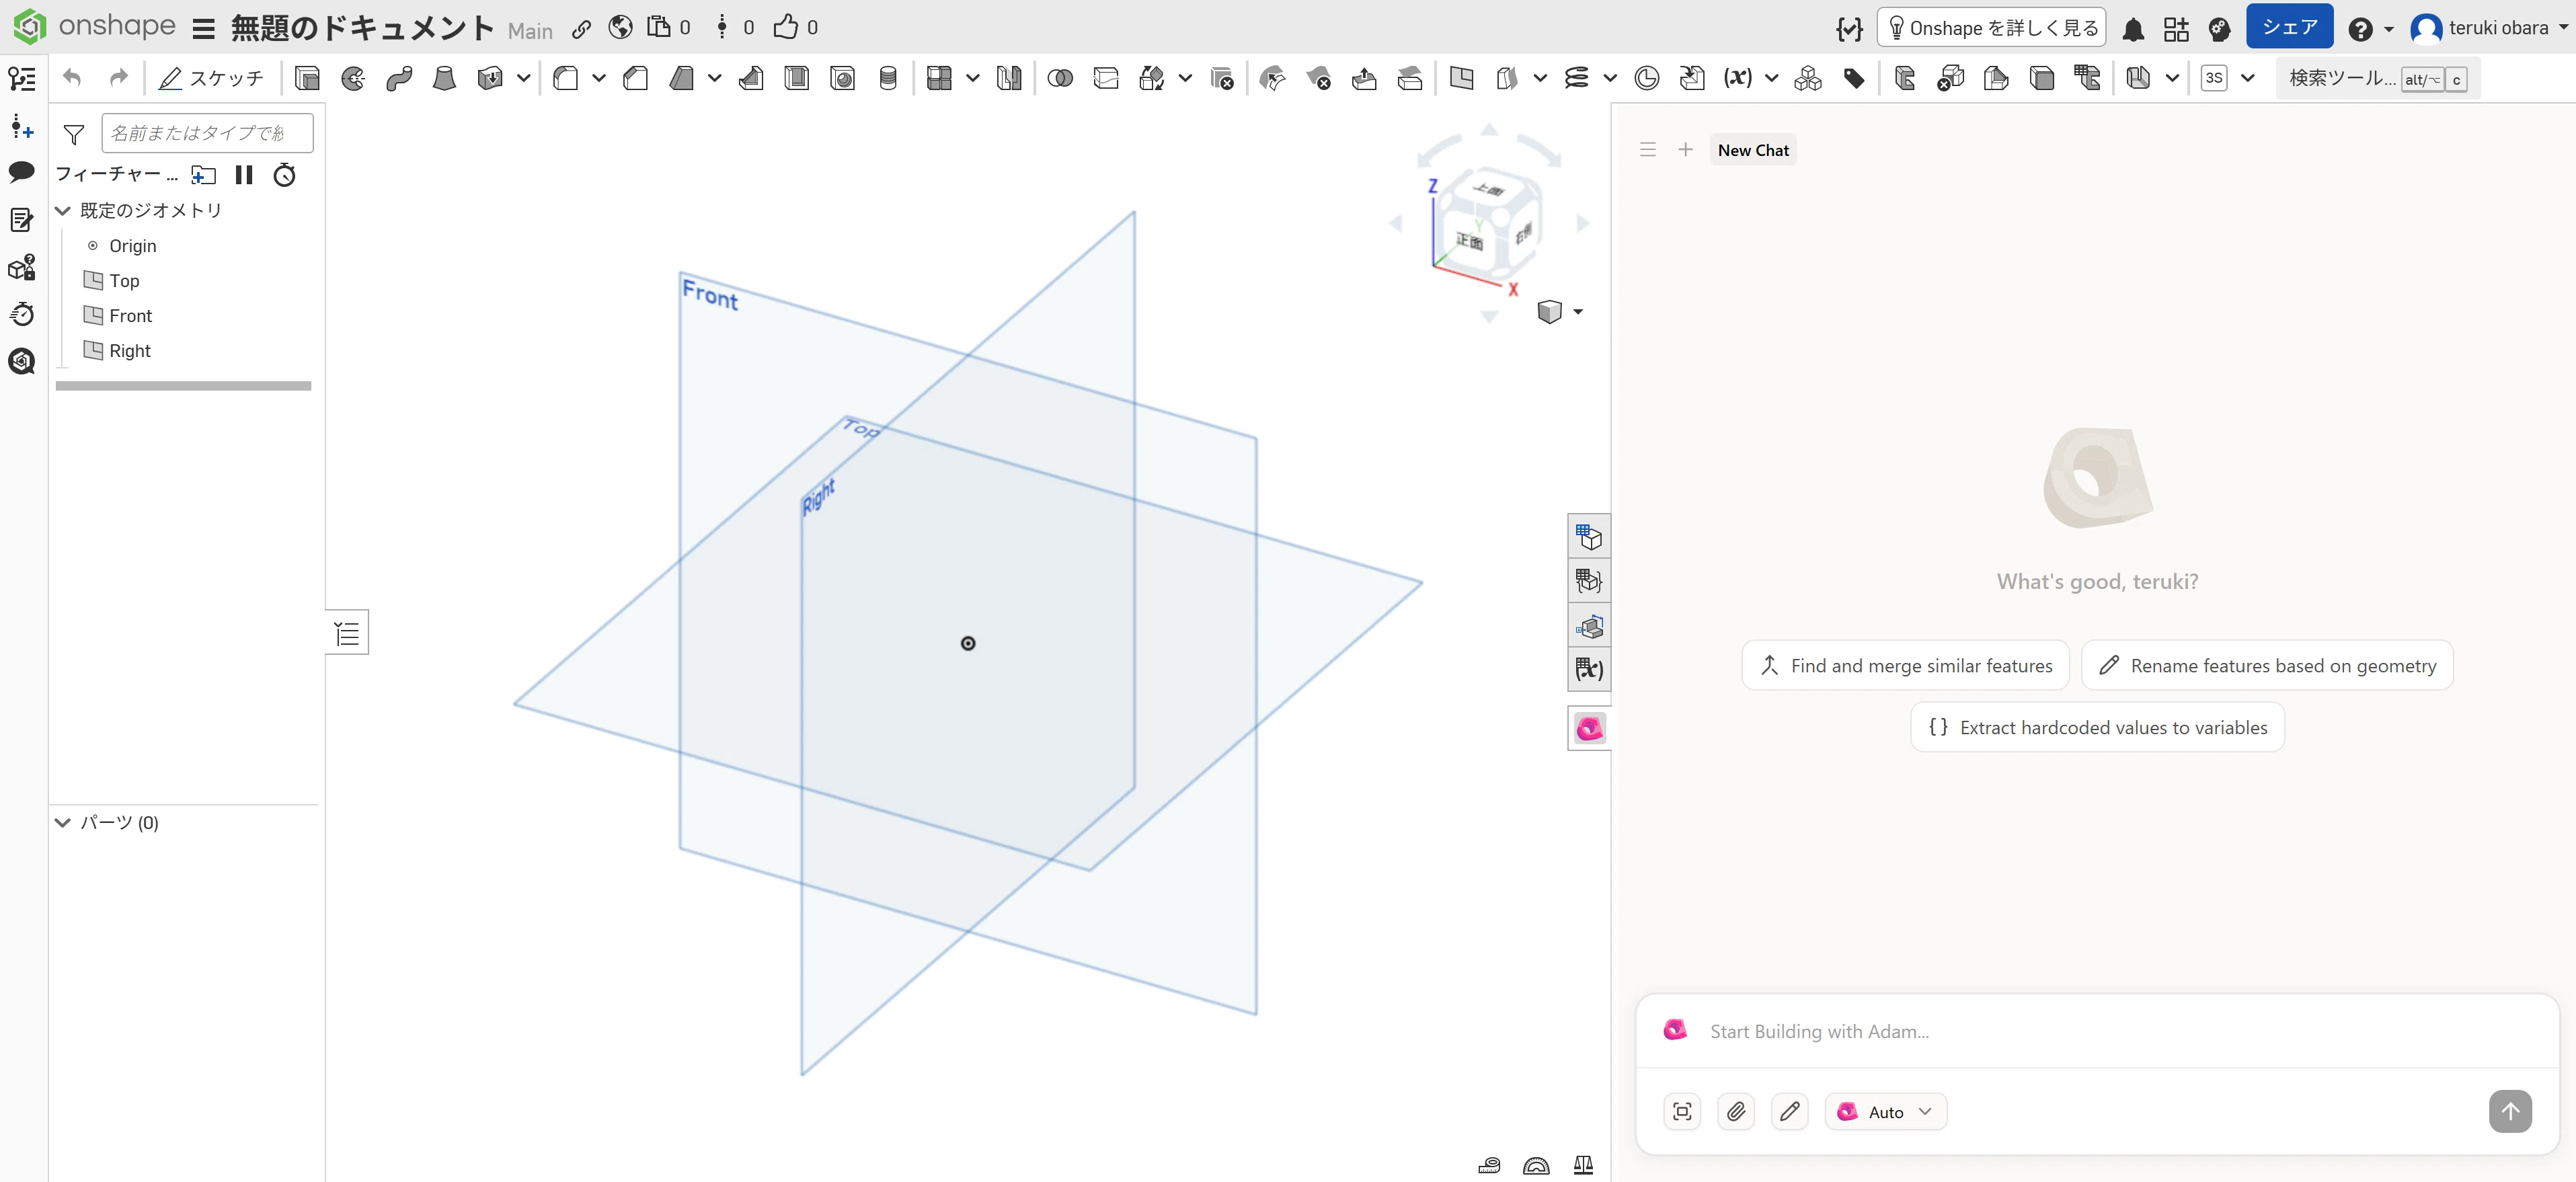Image resolution: width=2576 pixels, height=1182 pixels.
Task: Open the App Store grid icon
Action: (x=2176, y=29)
